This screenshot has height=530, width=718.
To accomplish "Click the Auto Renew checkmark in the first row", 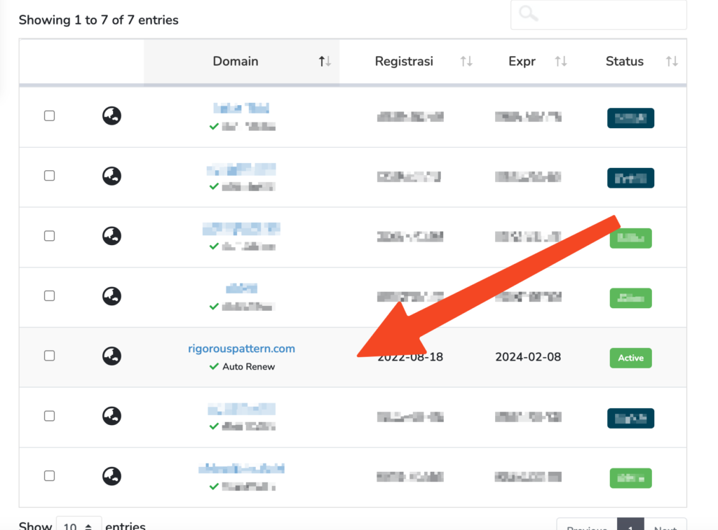I will point(214,126).
